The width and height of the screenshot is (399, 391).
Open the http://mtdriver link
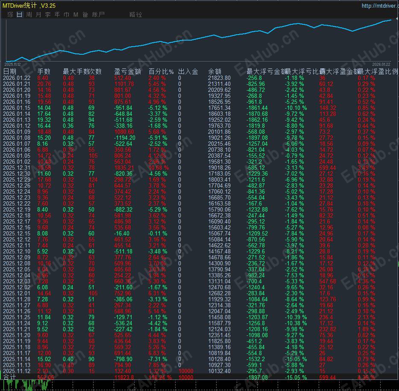[x=380, y=6]
